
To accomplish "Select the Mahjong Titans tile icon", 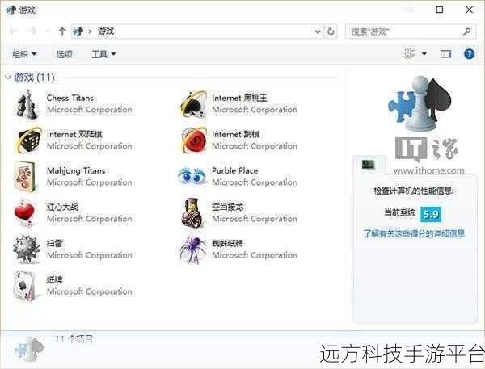I will pyautogui.click(x=25, y=177).
